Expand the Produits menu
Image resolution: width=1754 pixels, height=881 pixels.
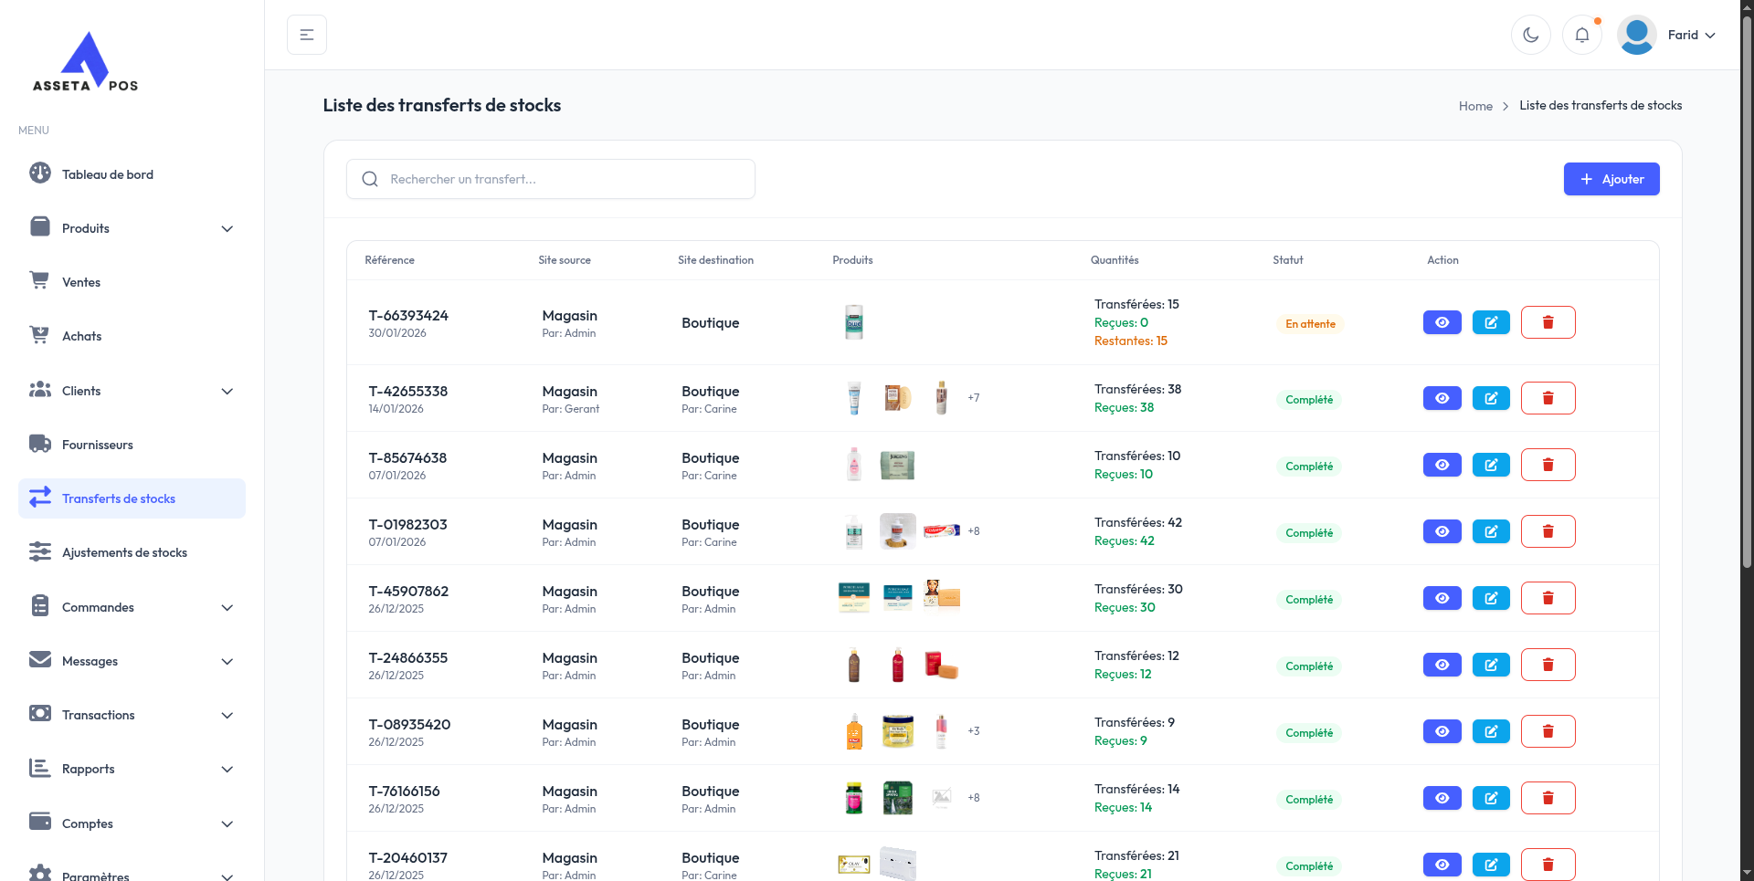pos(132,228)
